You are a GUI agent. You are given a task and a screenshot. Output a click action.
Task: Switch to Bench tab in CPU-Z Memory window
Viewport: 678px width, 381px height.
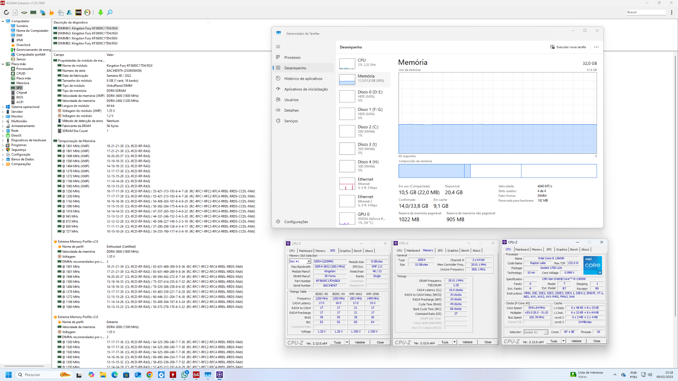pyautogui.click(x=465, y=250)
